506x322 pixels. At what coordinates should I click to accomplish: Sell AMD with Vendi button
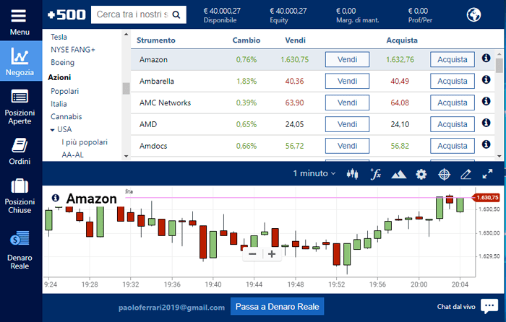point(347,124)
